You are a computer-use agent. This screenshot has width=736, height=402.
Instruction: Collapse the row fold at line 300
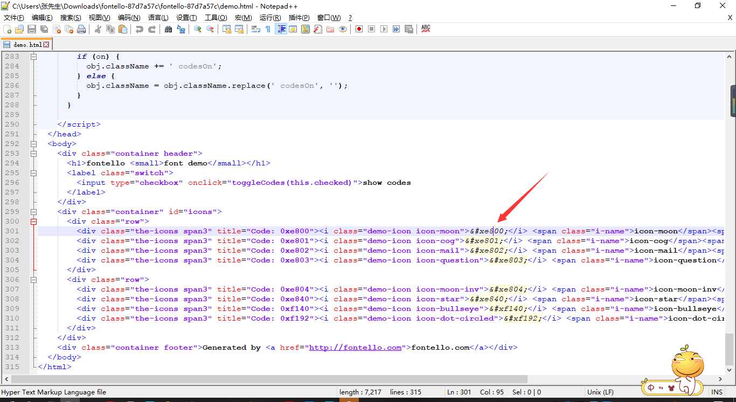(x=33, y=221)
